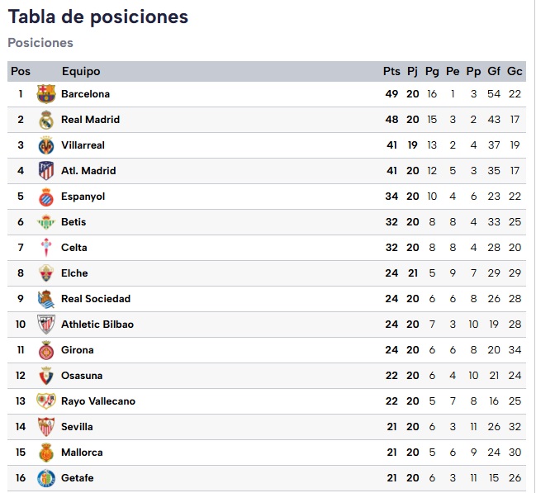Open the Rayo Vallecano team link

98,401
